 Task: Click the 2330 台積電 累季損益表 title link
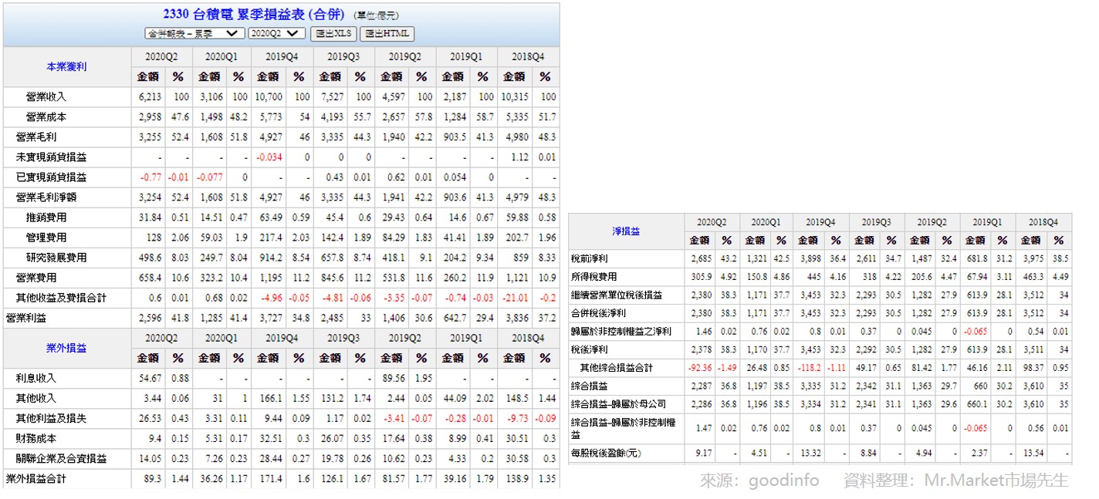point(255,14)
